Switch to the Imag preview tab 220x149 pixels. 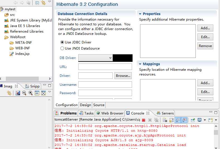pos(8,86)
